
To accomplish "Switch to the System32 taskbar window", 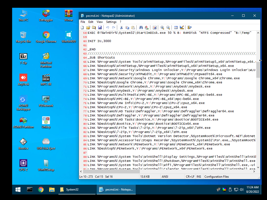I will (x=77, y=189).
